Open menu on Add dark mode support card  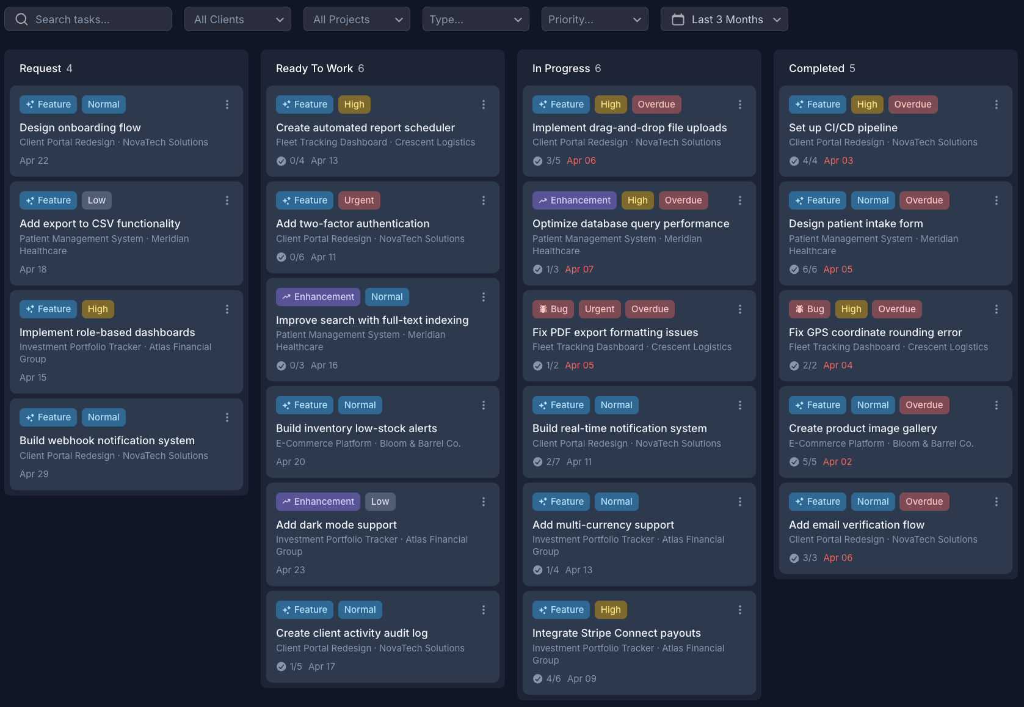click(484, 502)
